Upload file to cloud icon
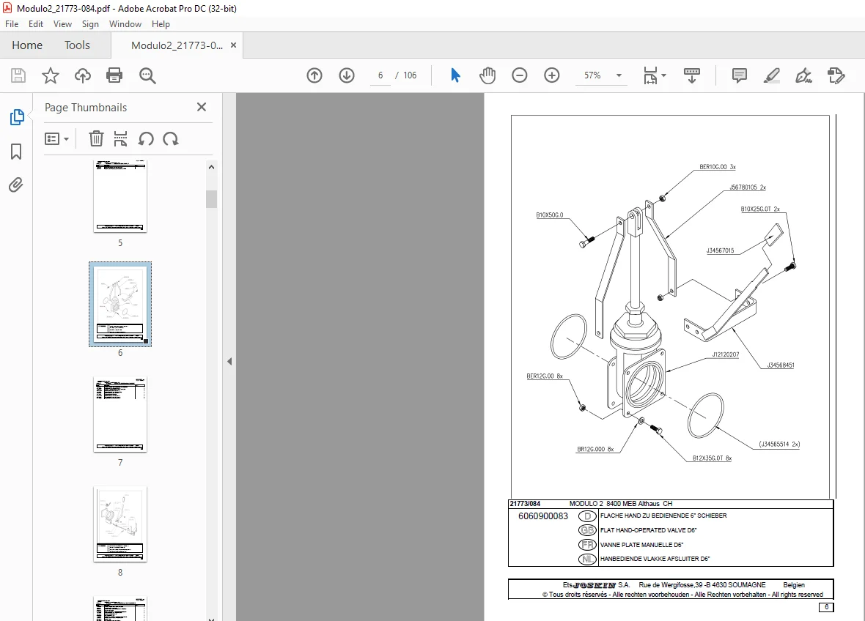This screenshot has width=865, height=621. pos(83,75)
